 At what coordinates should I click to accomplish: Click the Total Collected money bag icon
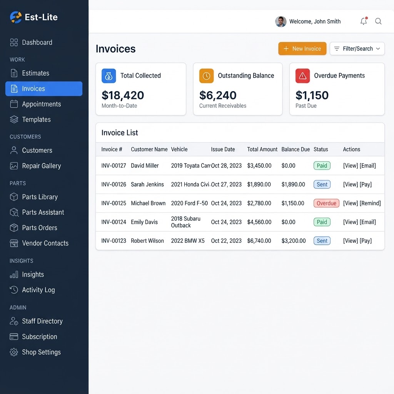109,76
